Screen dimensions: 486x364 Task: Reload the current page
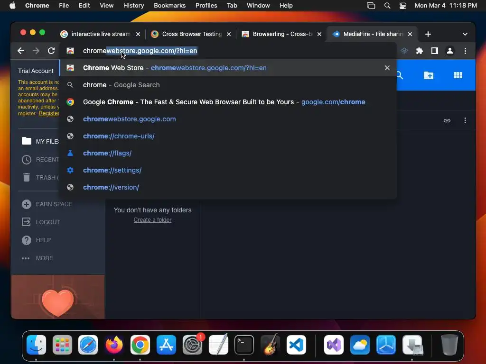[x=51, y=51]
